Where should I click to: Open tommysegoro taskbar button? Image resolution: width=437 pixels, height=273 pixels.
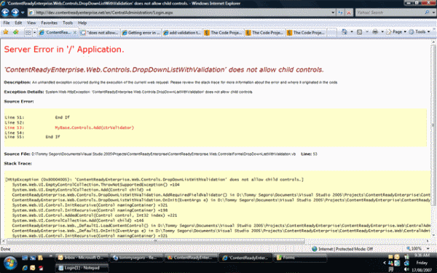click(x=136, y=258)
